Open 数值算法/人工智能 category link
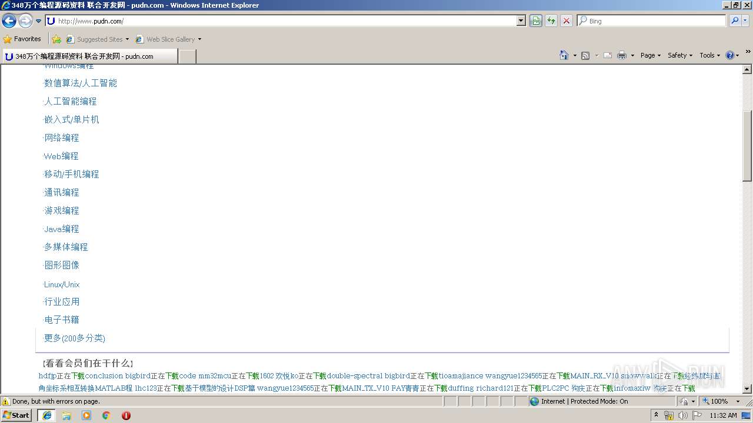 click(x=81, y=83)
